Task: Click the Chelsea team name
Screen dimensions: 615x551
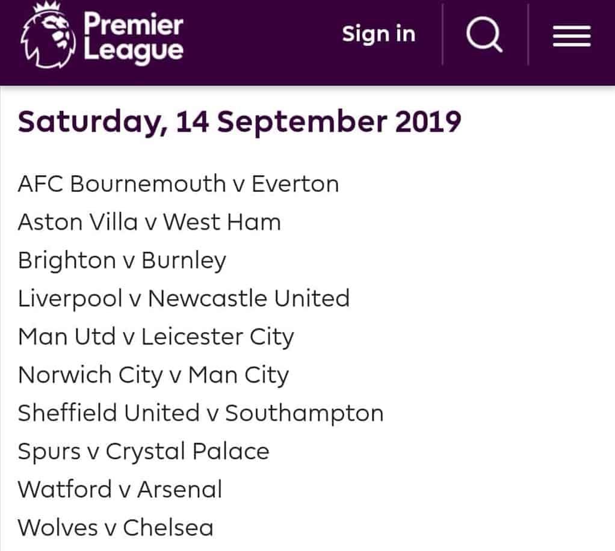Action: 168,528
